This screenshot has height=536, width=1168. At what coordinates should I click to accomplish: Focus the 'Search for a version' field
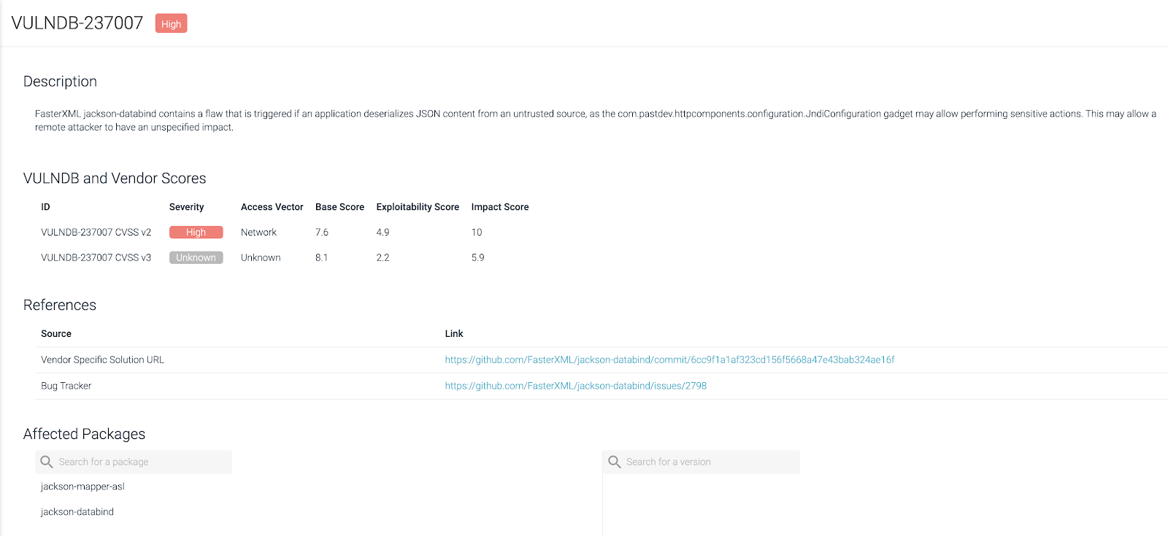tap(701, 462)
